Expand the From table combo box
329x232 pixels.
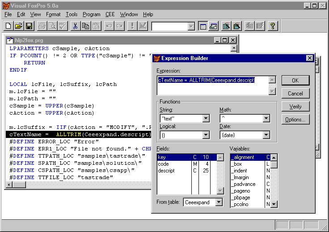coord(218,202)
